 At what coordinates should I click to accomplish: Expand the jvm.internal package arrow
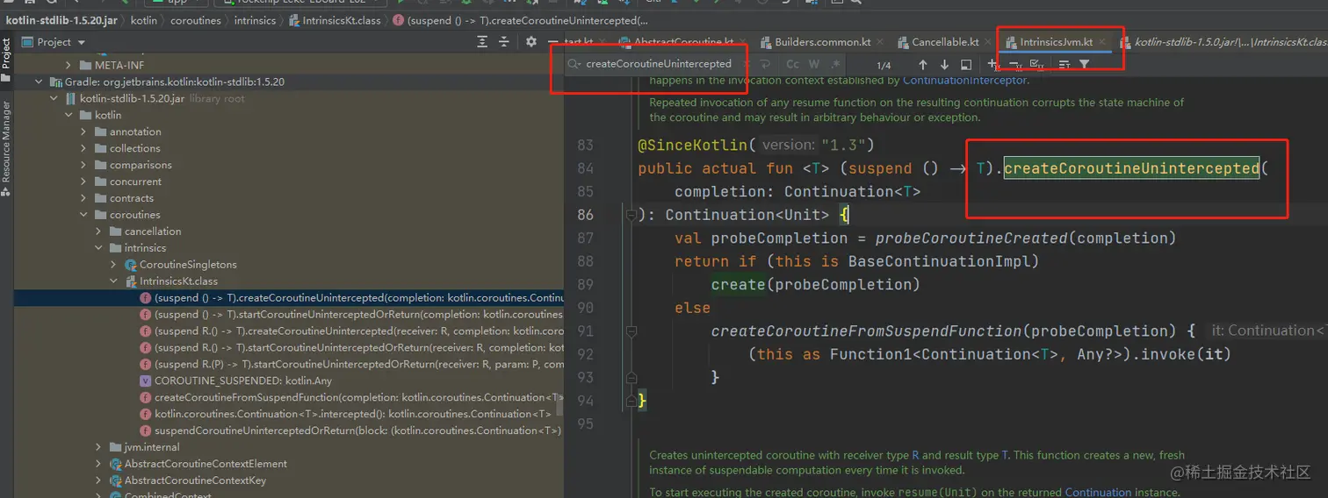pyautogui.click(x=98, y=447)
